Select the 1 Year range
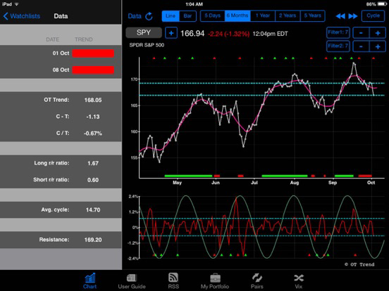The height and width of the screenshot is (291, 389). point(263,15)
